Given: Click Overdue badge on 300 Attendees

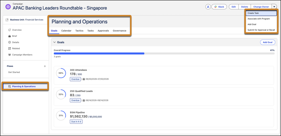Looking at the screenshot, I should click(75, 79).
